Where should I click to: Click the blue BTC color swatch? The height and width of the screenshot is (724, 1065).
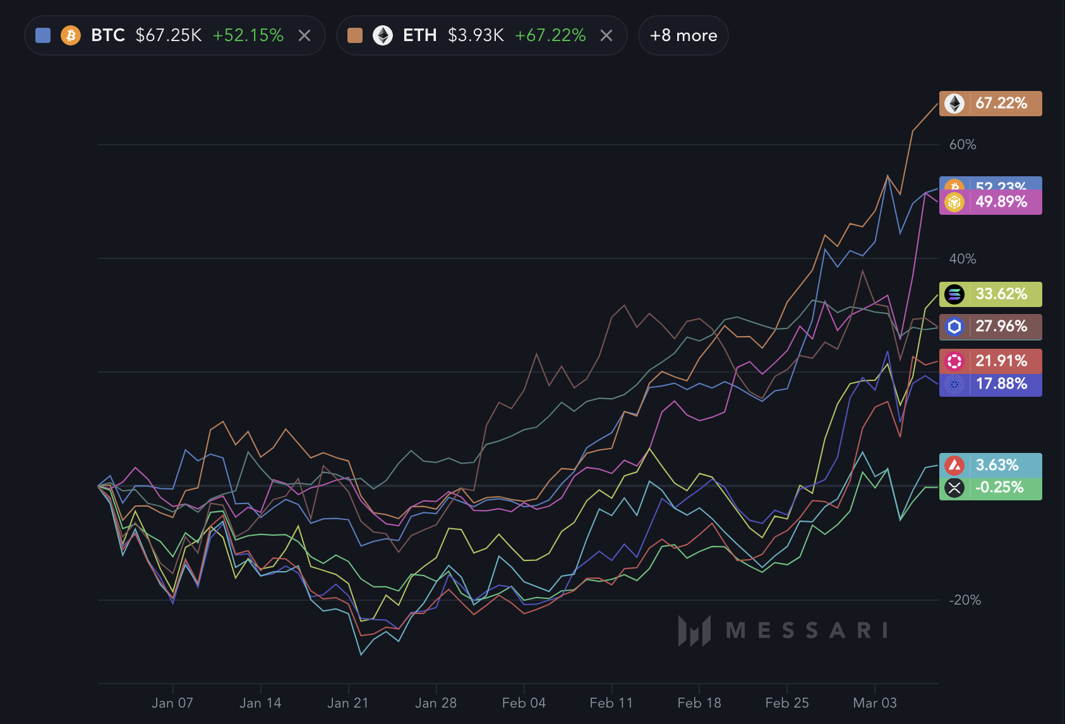(x=43, y=35)
